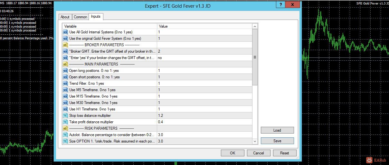Click 'SFE Gold Fever v1.3 JD' chart label
Screen dimensions: 389x165
tap(372, 3)
